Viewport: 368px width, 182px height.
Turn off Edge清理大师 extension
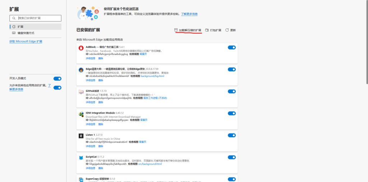tap(232, 70)
